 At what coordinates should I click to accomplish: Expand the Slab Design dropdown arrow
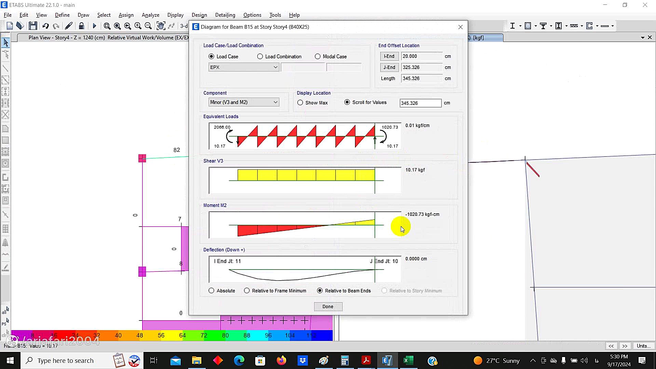pos(613,26)
